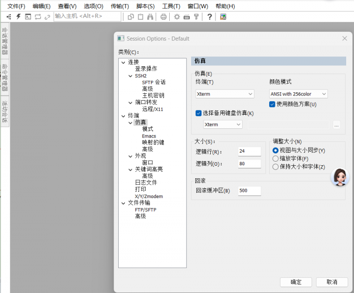This screenshot has width=354, height=293.
Task: Uncheck 选择备用键盘仿真 checkbox
Action: [x=198, y=113]
